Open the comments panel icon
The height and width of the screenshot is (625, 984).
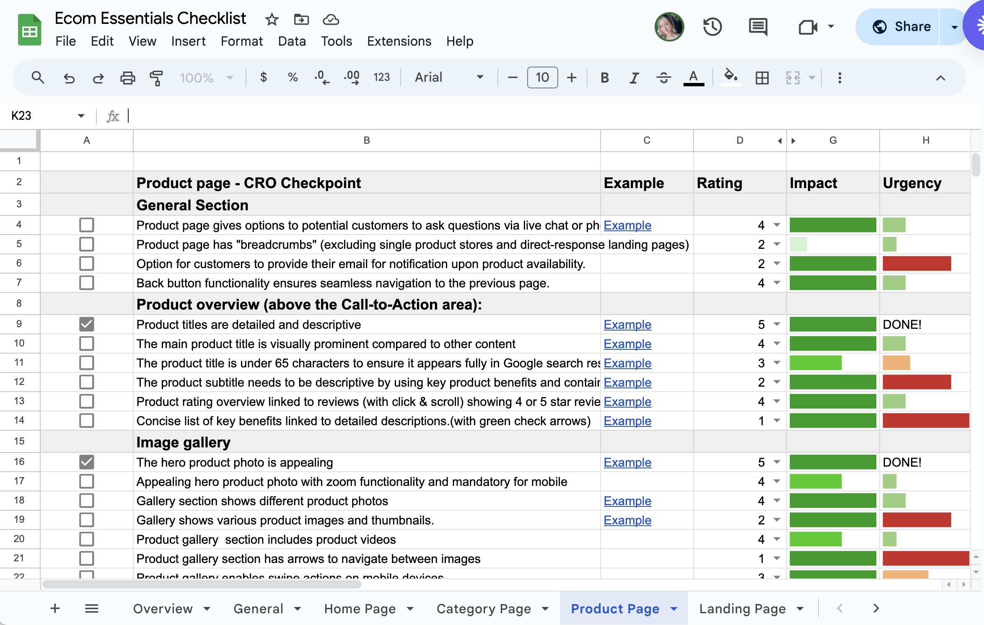click(x=758, y=27)
